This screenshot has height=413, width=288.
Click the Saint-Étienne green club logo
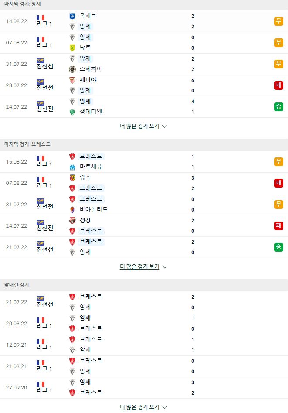pyautogui.click(x=72, y=112)
